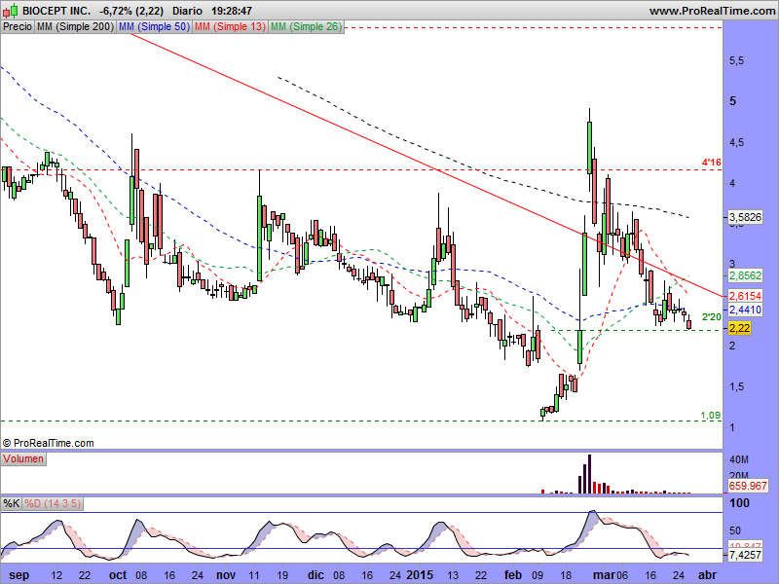Click the 2,6154 red value tag

coord(745,296)
